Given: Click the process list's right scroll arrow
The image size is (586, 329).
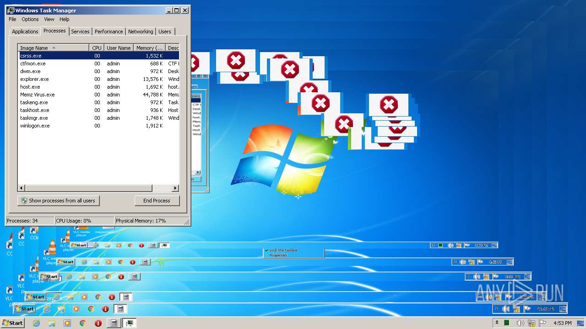Looking at the screenshot, I should tap(175, 188).
